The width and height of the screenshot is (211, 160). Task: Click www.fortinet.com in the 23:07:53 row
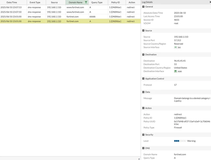pyautogui.click(x=75, y=7)
